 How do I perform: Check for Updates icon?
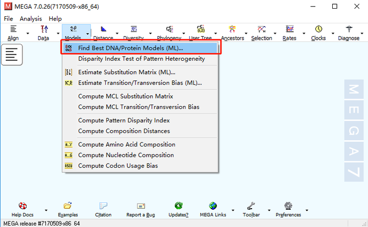[x=178, y=206]
